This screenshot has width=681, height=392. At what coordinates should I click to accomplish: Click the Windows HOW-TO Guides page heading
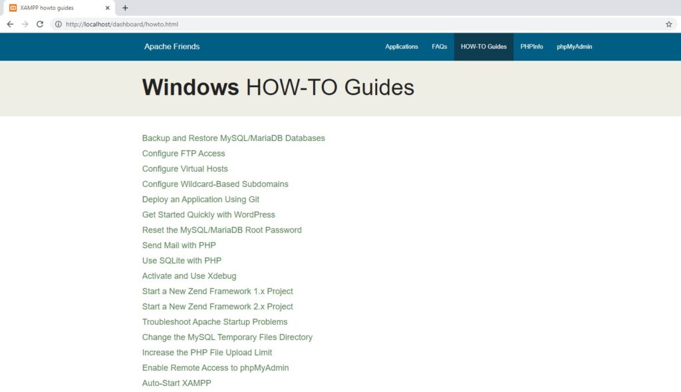(x=278, y=87)
